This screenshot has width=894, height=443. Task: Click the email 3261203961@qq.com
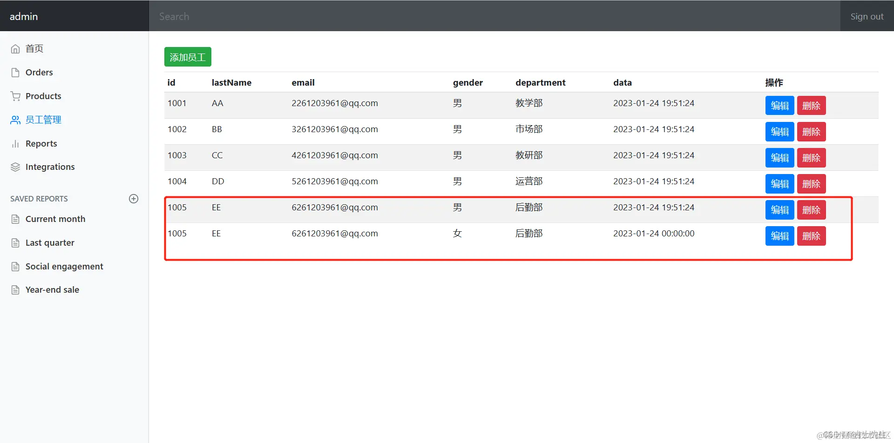335,129
